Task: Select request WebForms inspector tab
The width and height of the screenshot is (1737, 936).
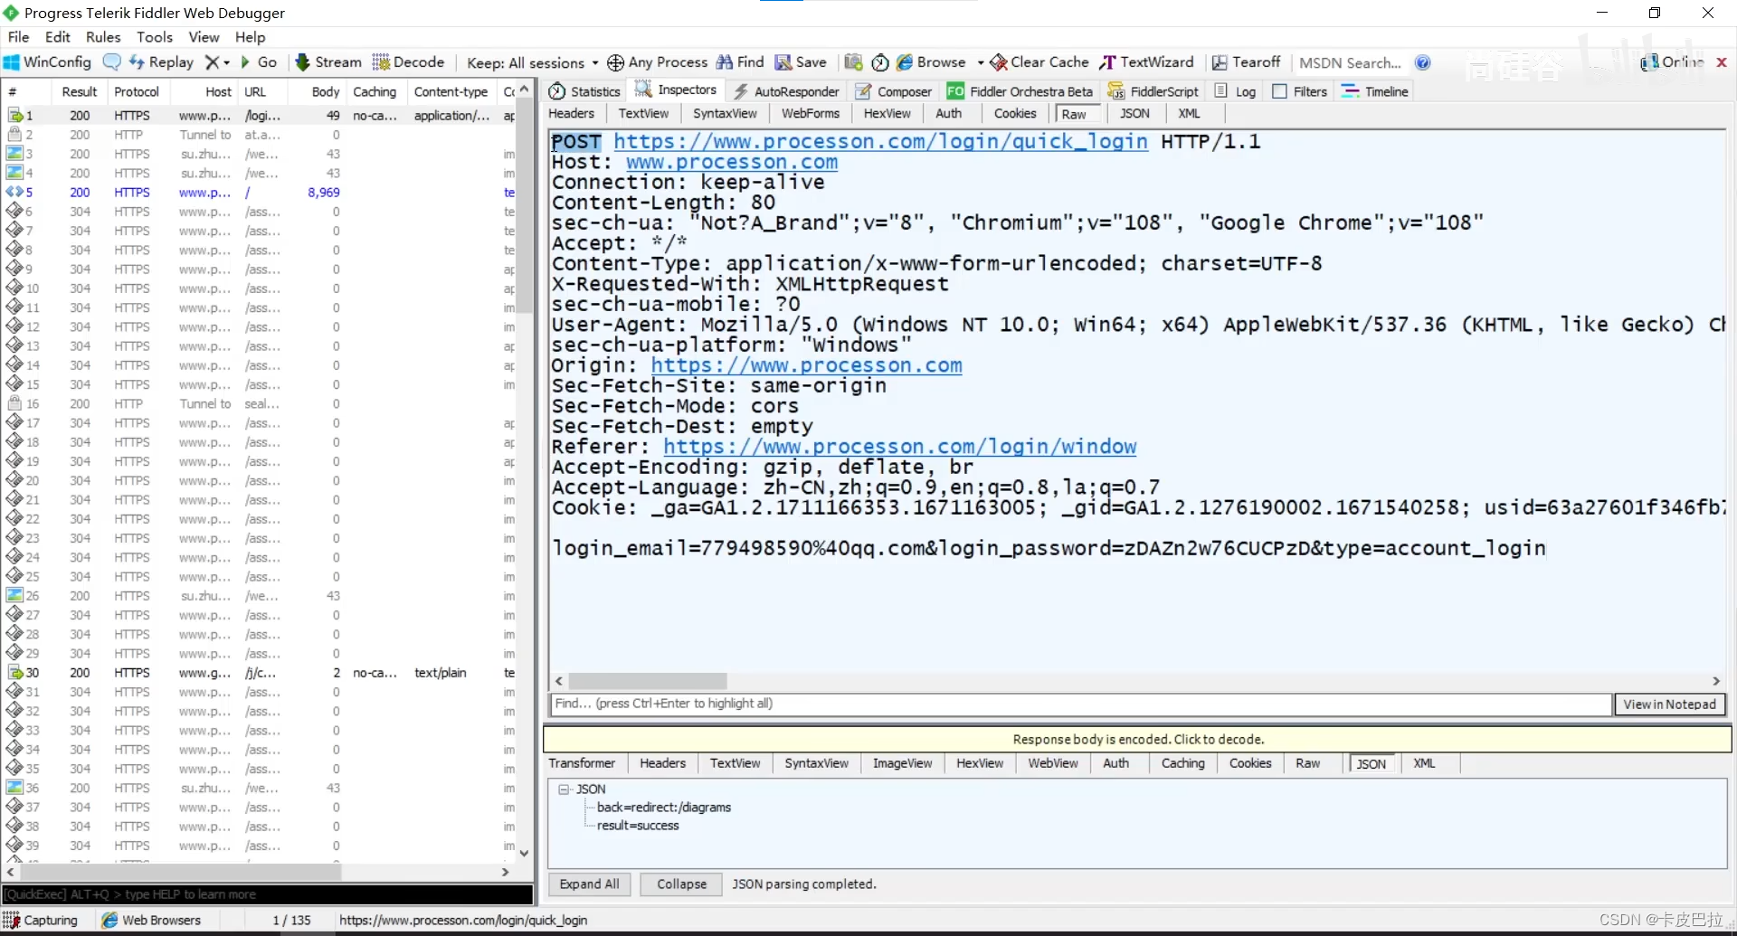Action: (811, 113)
